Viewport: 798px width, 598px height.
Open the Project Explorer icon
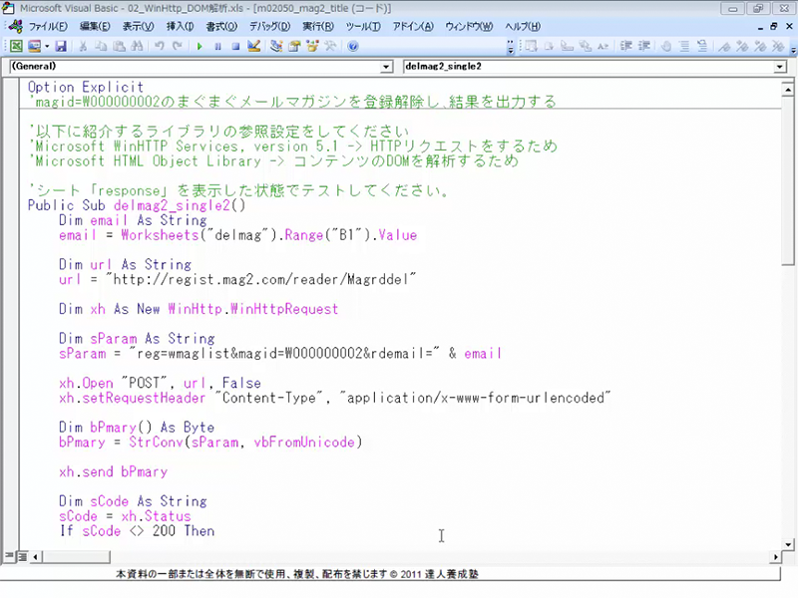pos(276,46)
